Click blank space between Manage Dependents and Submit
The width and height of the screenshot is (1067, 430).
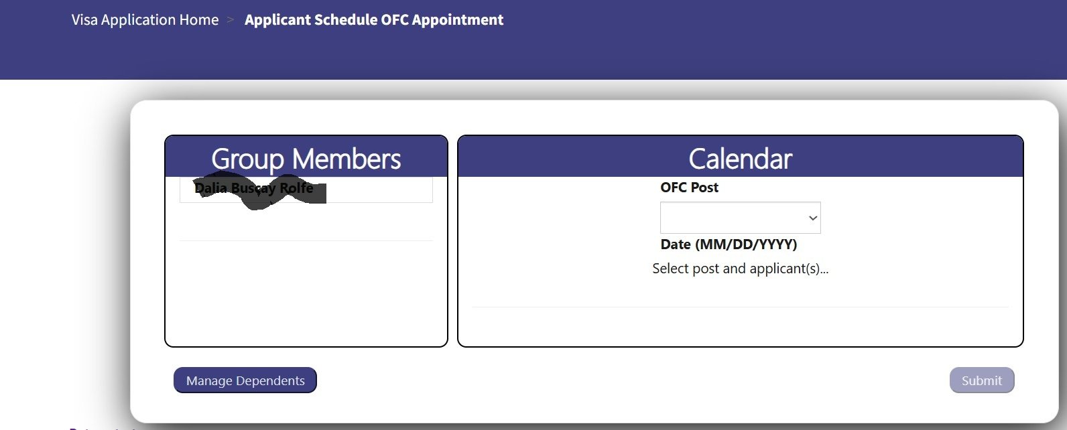tap(630, 380)
